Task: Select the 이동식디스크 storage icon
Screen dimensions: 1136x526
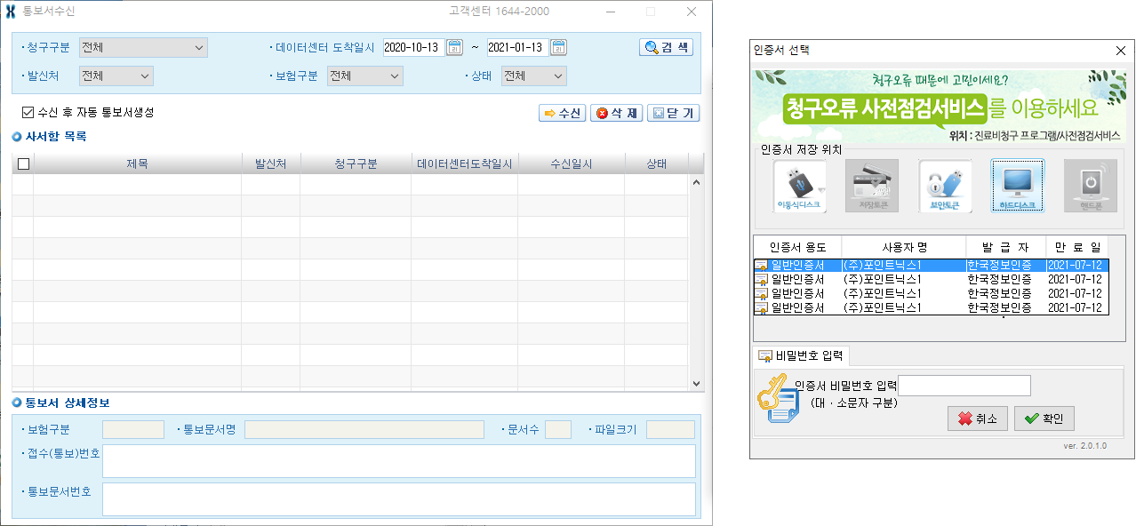Action: tap(799, 186)
